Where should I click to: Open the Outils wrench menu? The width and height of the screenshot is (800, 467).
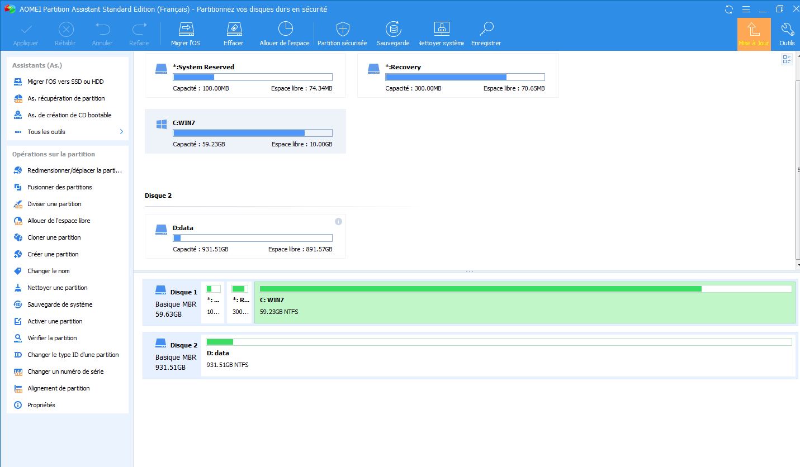787,34
